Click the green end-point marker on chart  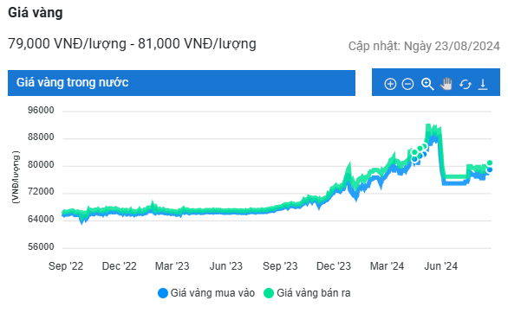[490, 163]
